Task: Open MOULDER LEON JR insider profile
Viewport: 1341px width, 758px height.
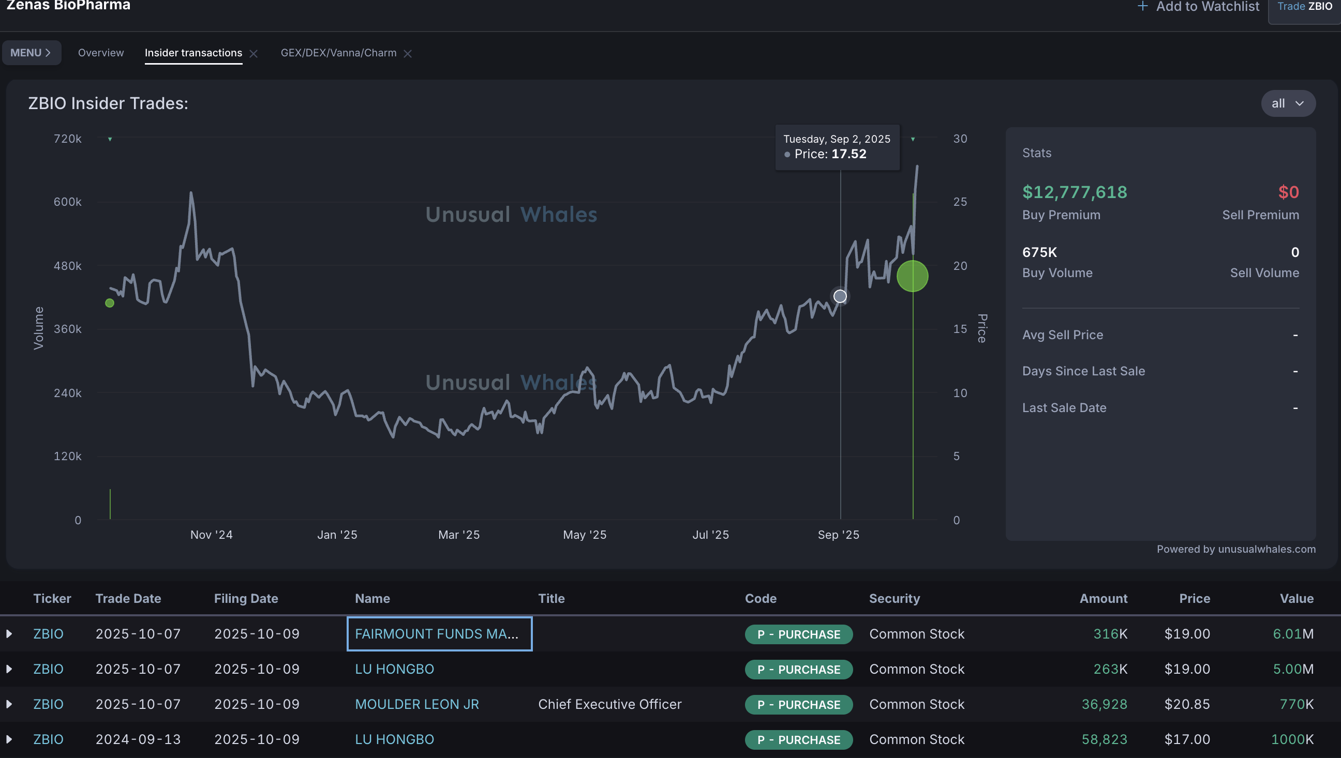Action: [416, 704]
